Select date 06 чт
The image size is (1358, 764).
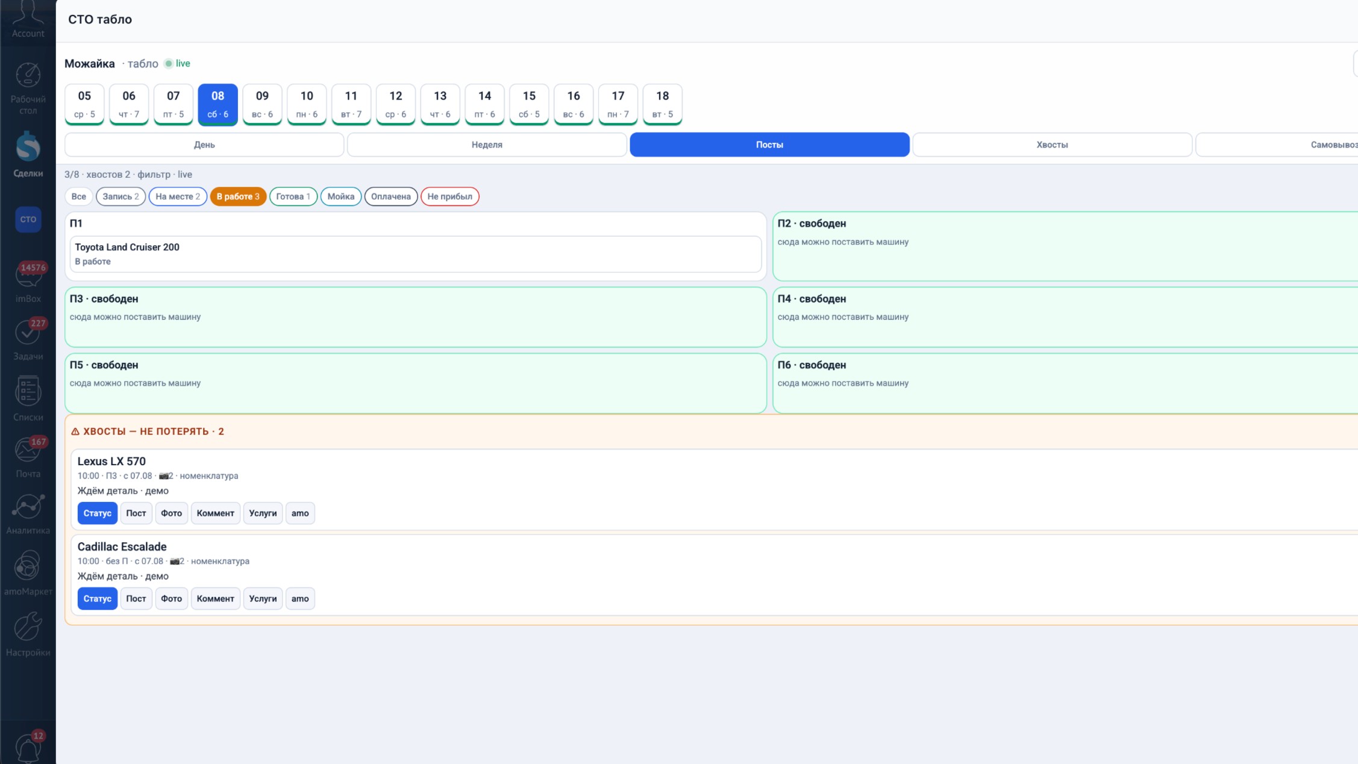(129, 104)
